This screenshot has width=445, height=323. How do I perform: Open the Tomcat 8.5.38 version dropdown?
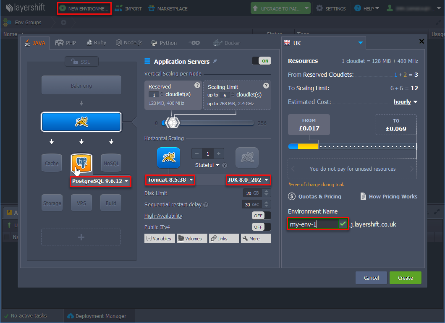click(170, 180)
